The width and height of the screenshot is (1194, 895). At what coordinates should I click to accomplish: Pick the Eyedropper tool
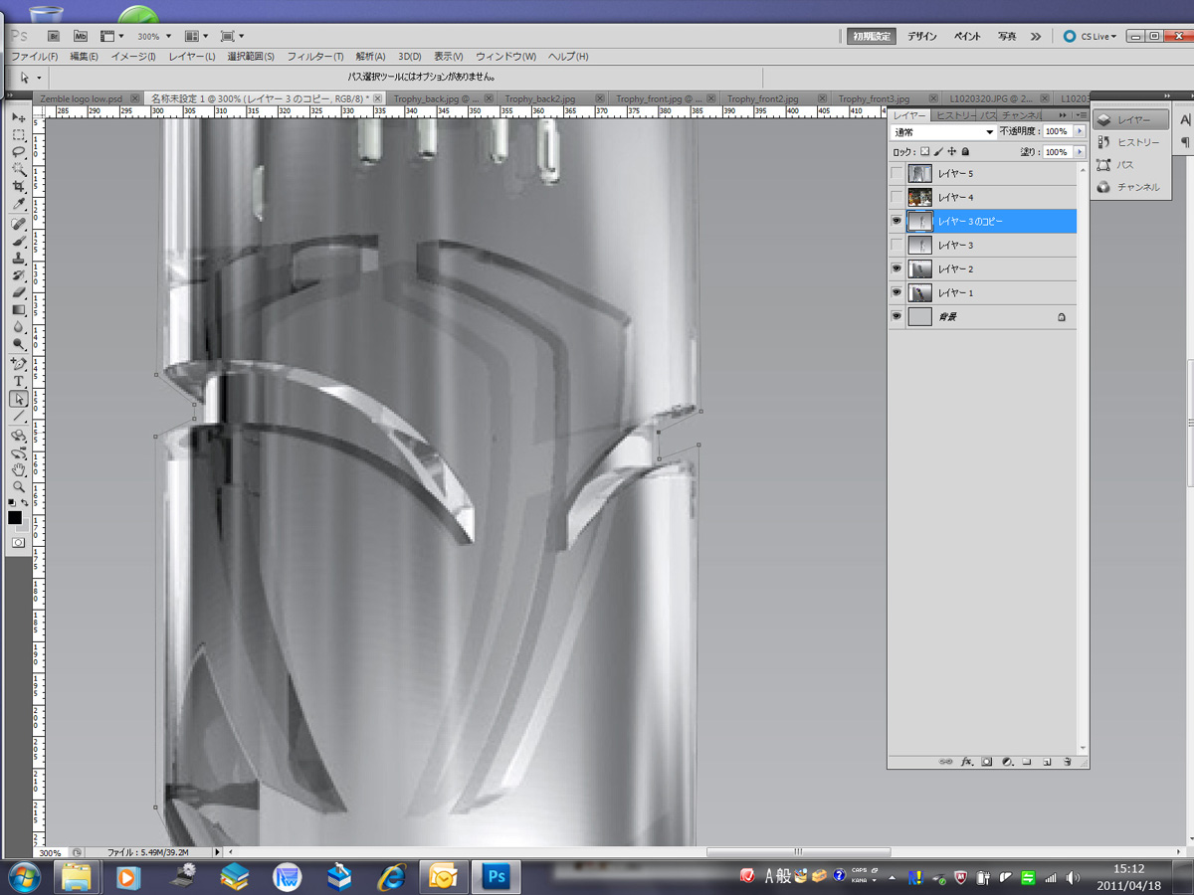(19, 204)
